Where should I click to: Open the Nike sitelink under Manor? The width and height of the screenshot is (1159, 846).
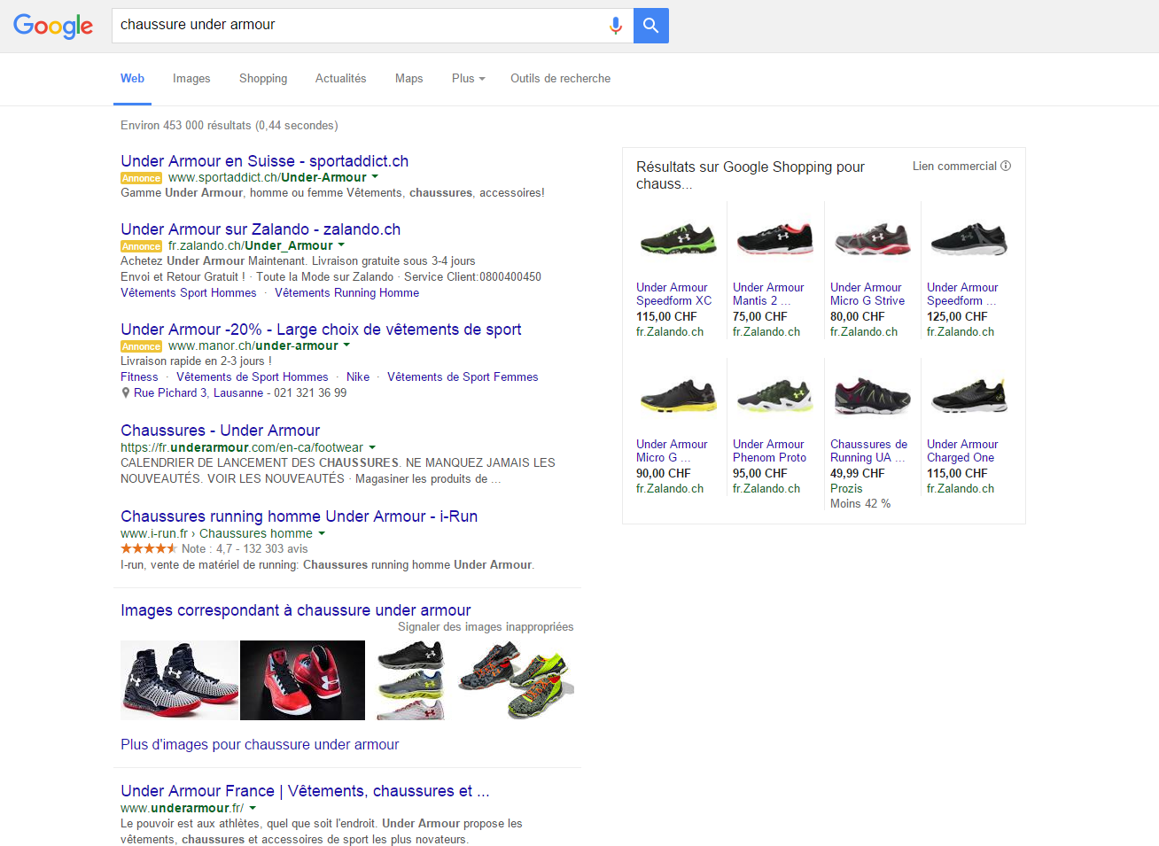pos(358,377)
